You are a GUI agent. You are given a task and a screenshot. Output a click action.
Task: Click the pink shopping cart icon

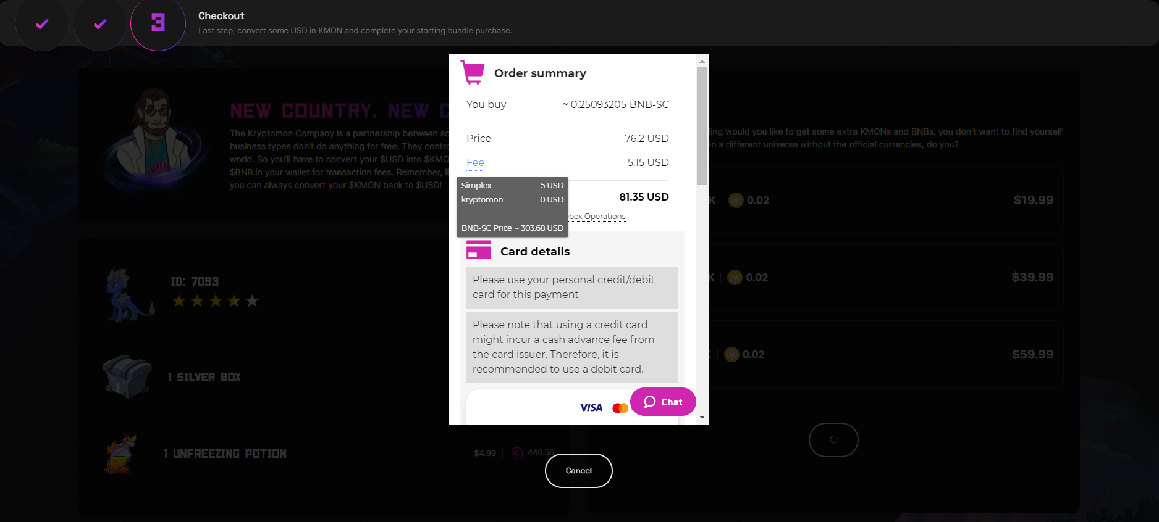473,72
